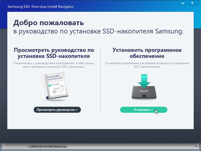Open the Просмотреть руководство button

[57, 110]
